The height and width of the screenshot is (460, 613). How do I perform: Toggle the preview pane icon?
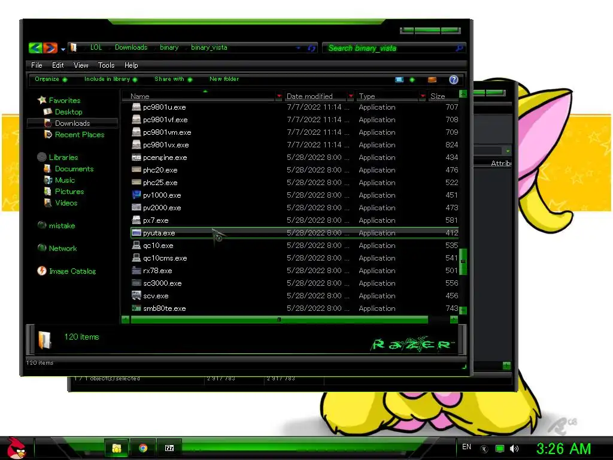tap(432, 80)
